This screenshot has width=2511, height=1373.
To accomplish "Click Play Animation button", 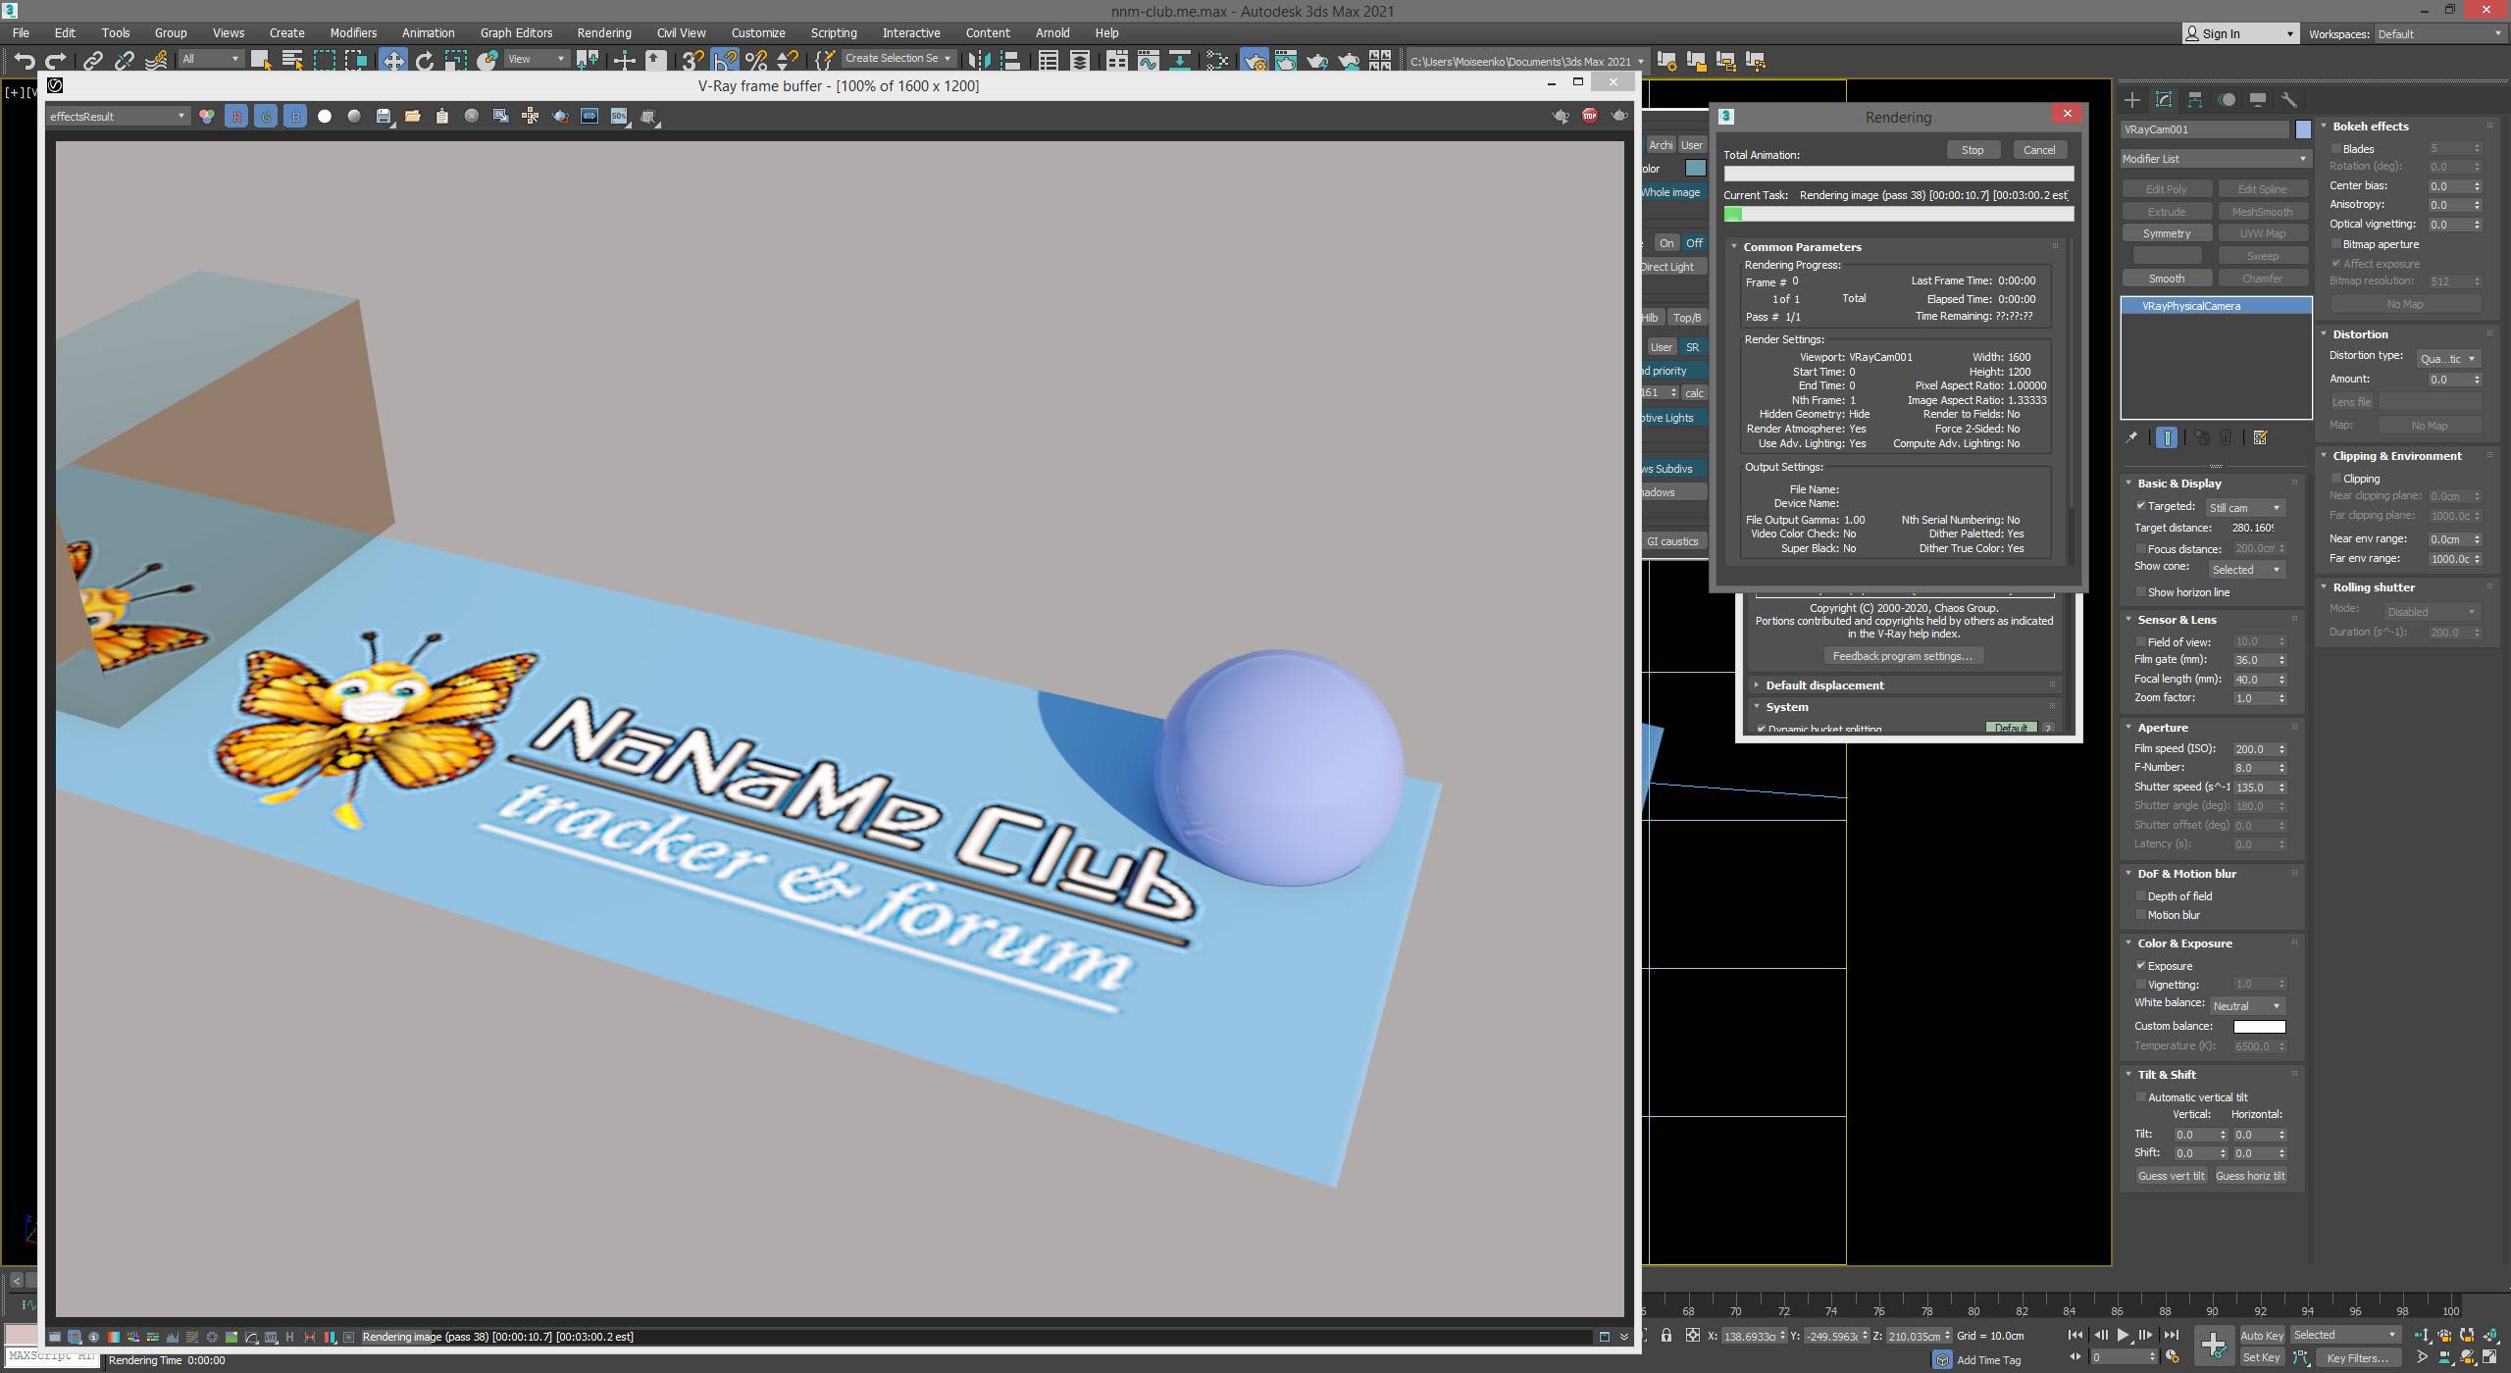I will (2123, 1335).
